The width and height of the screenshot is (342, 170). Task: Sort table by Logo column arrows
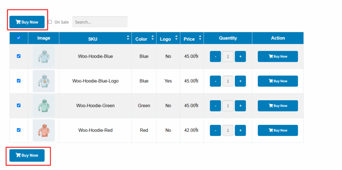click(x=176, y=38)
